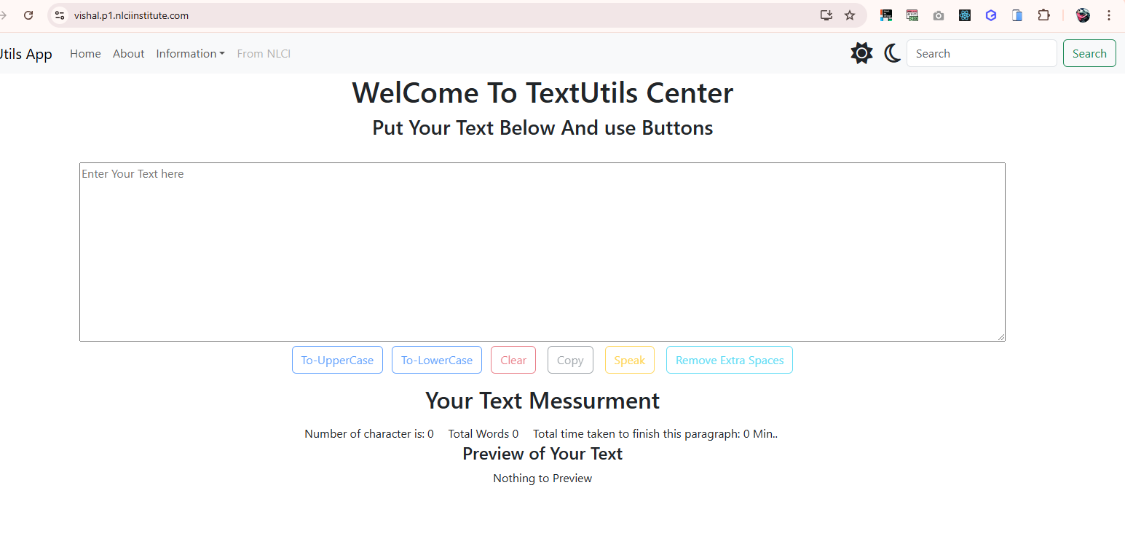1125x555 pixels.
Task: Open the About page link
Action: tap(128, 54)
